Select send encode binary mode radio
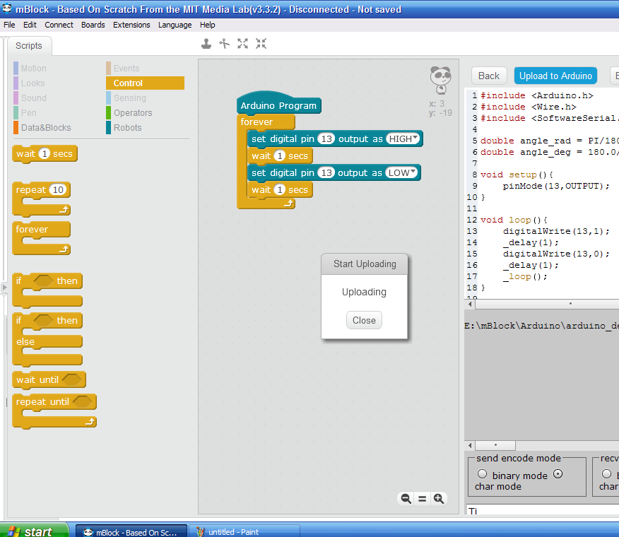Screen dimensions: 619x537 point(483,474)
